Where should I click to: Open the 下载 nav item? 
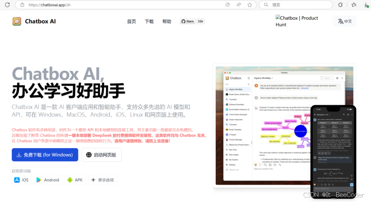[149, 21]
